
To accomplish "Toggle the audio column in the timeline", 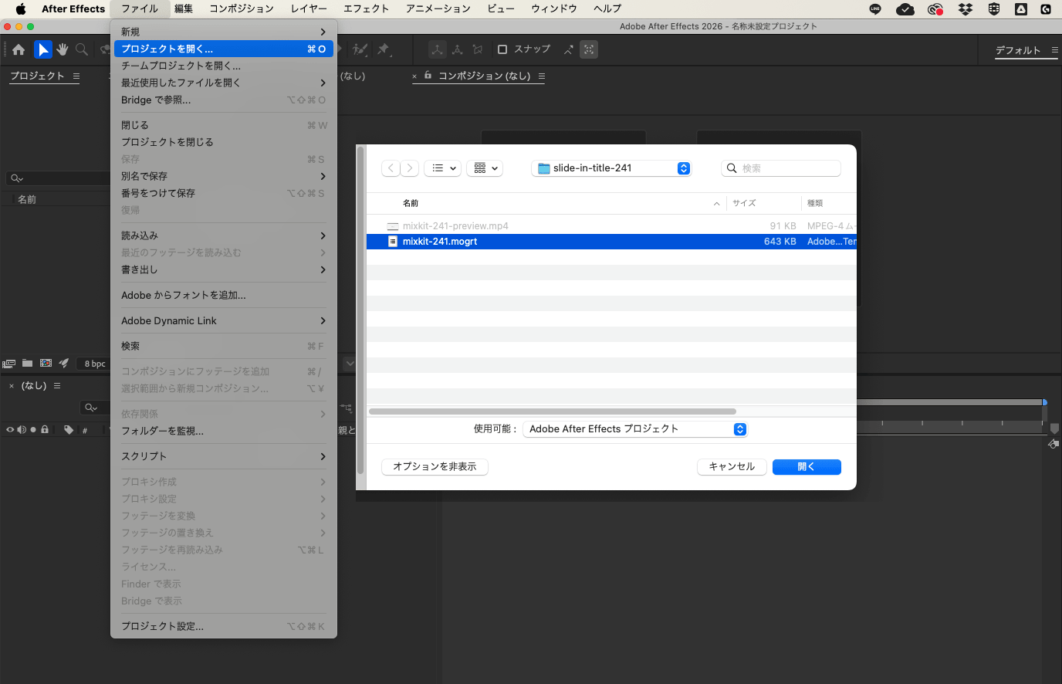I will 22,429.
